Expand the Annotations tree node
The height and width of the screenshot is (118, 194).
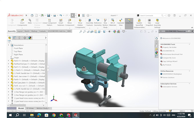tap(9, 45)
